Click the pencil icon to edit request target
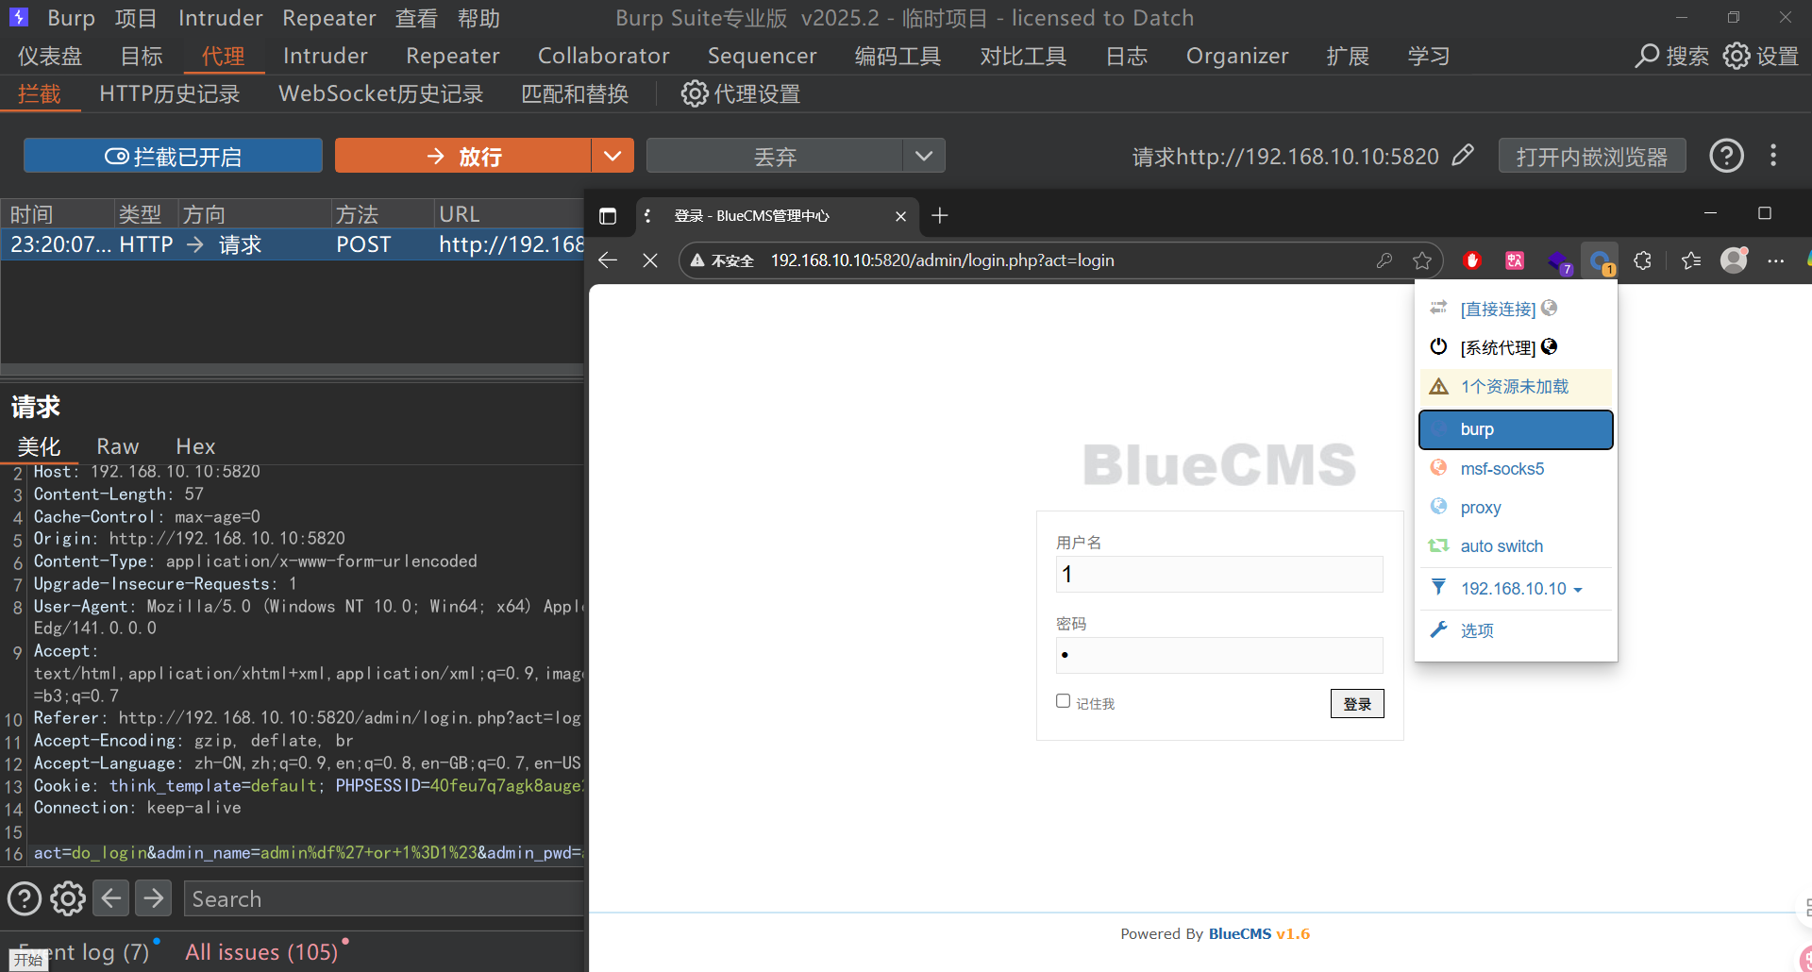Image resolution: width=1812 pixels, height=972 pixels. coord(1462,156)
